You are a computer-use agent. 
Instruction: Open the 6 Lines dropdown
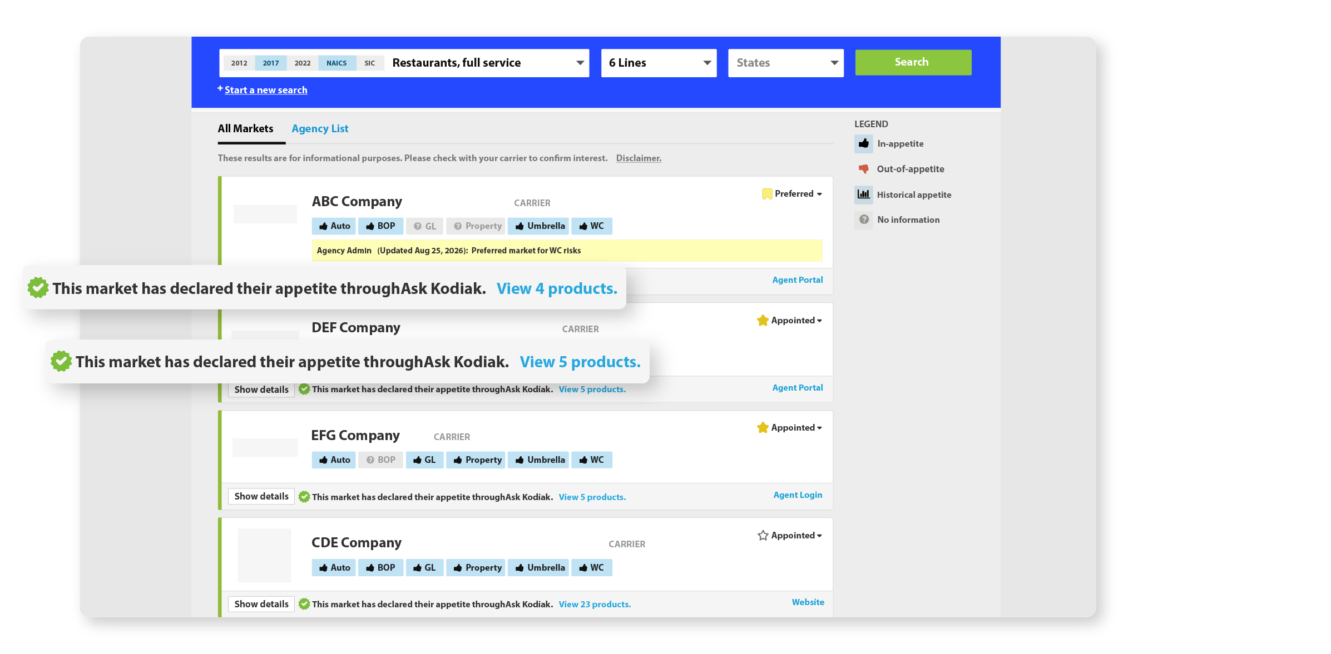pos(659,63)
